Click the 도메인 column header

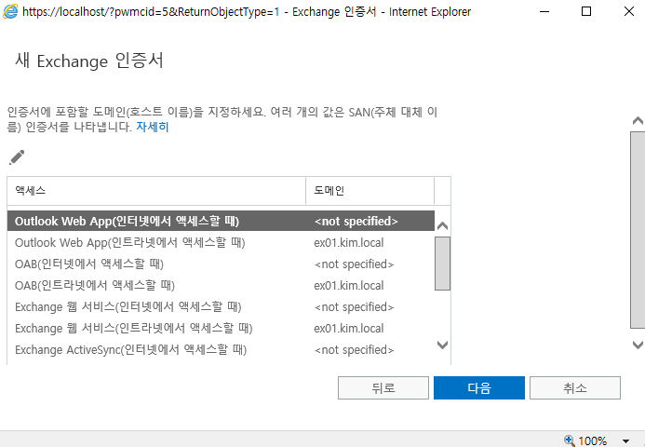point(370,191)
